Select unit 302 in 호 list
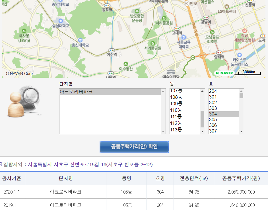The image size is (268, 210). click(224, 103)
